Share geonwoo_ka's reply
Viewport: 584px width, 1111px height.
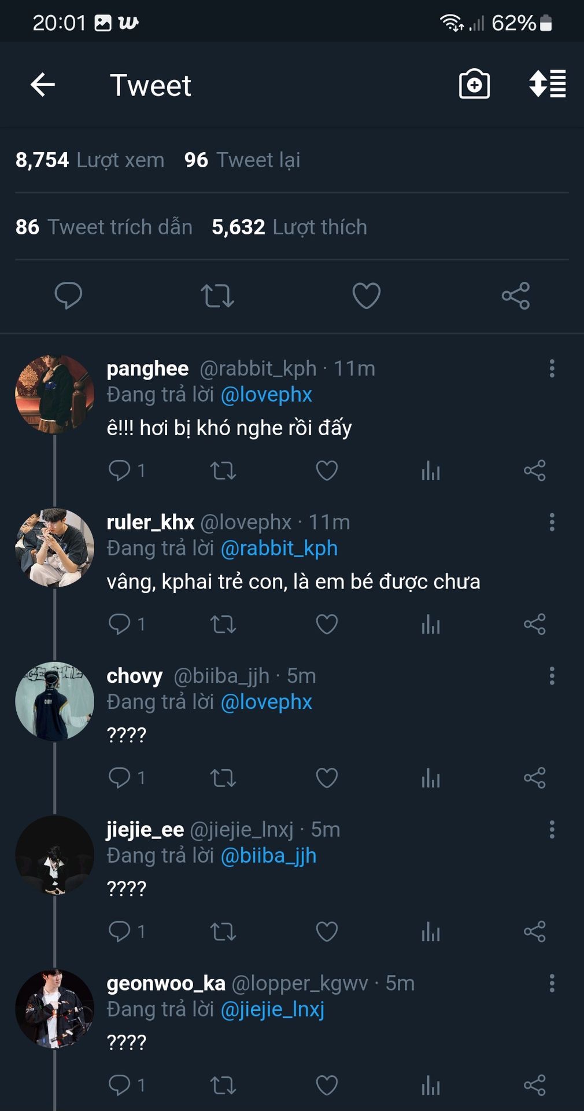pos(534,1086)
